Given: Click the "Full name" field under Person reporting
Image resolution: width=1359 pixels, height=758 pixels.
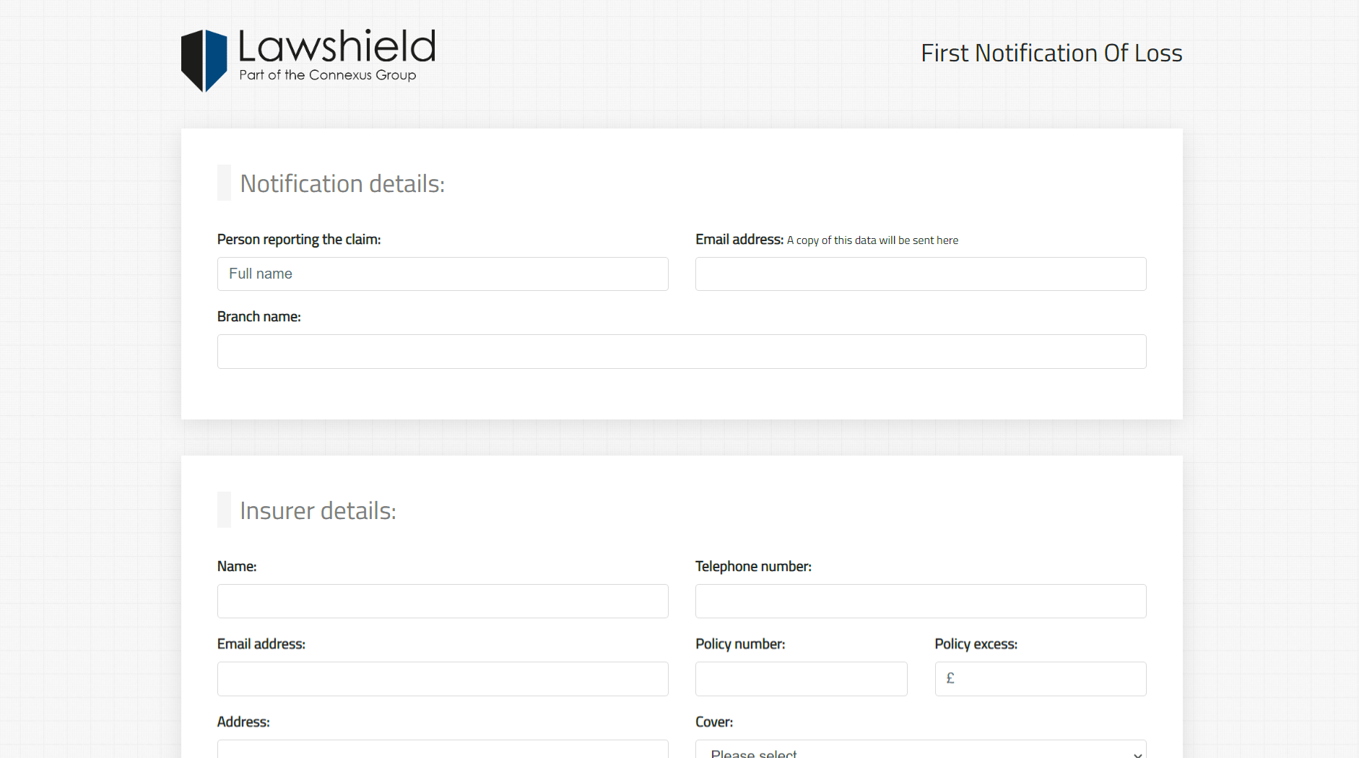Looking at the screenshot, I should [443, 274].
